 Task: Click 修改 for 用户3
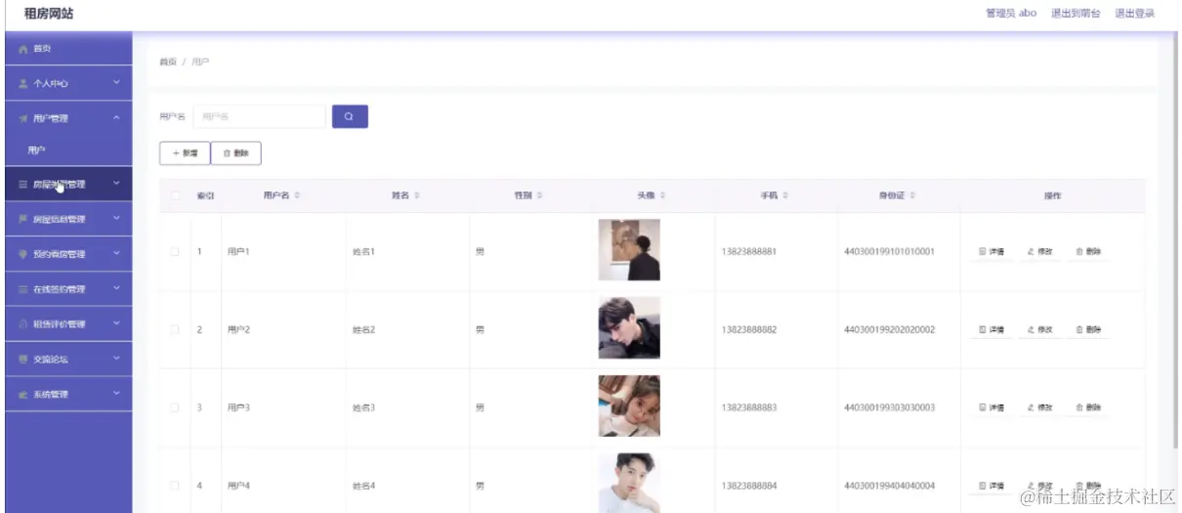1039,407
